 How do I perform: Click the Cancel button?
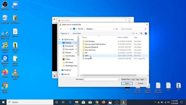(x=141, y=83)
